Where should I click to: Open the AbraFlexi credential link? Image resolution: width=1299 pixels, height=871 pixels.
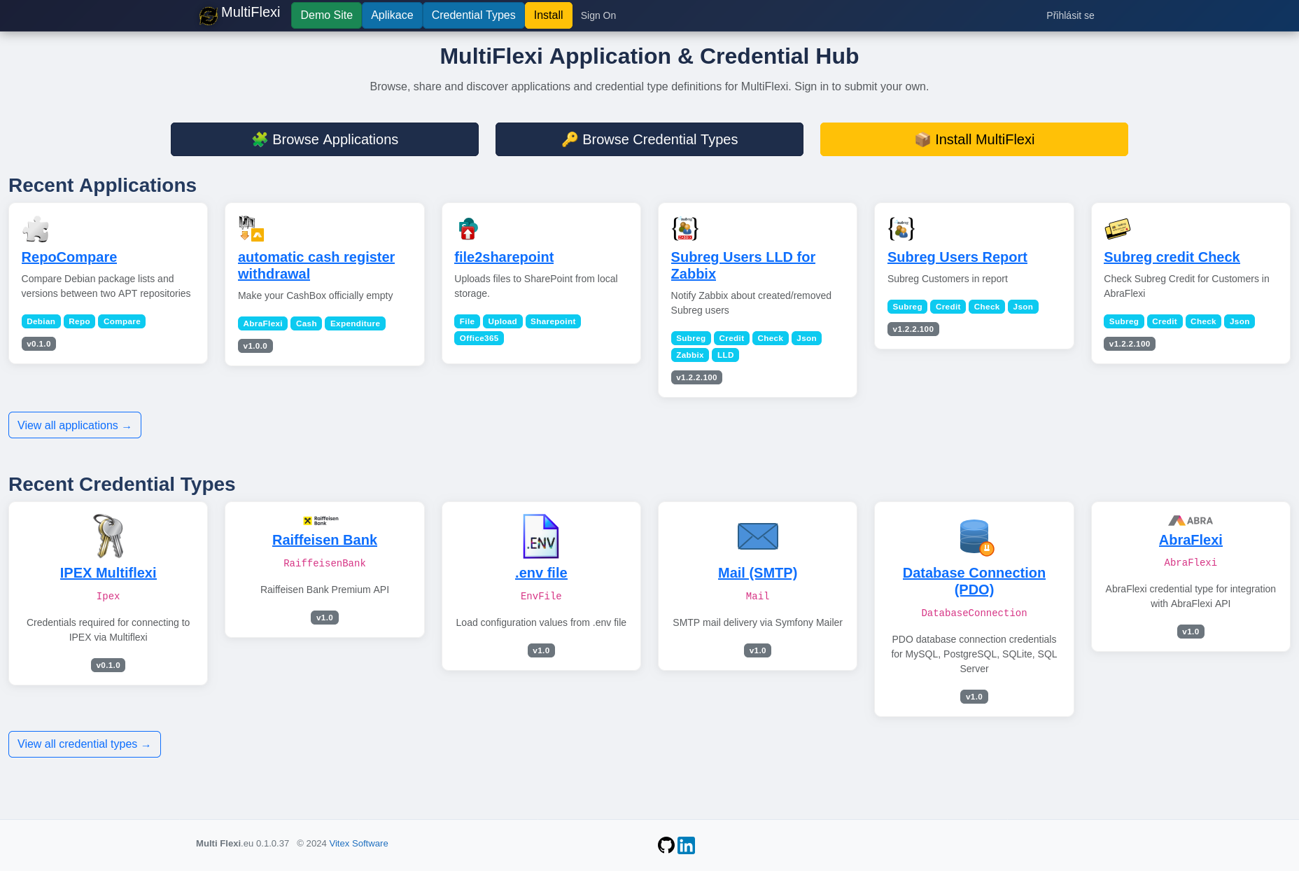pos(1191,540)
